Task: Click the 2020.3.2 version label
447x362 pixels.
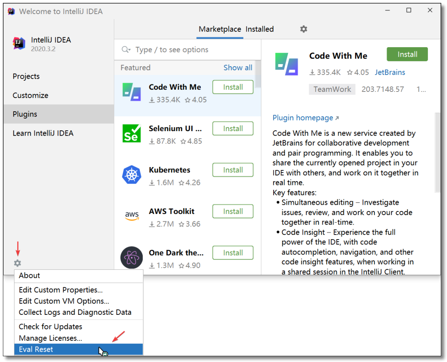Action: point(43,49)
